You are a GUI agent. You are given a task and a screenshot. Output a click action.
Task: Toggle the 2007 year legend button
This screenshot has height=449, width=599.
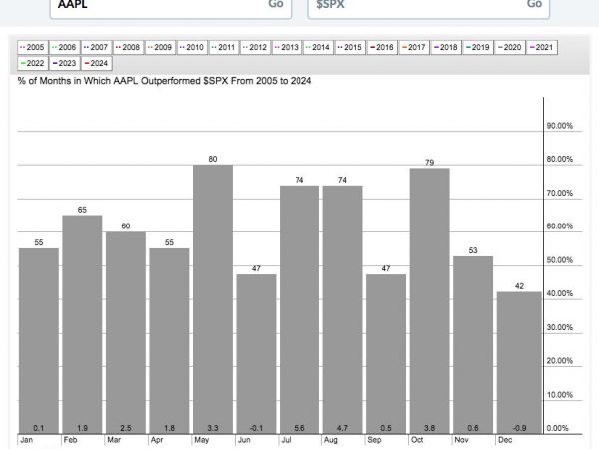96,47
